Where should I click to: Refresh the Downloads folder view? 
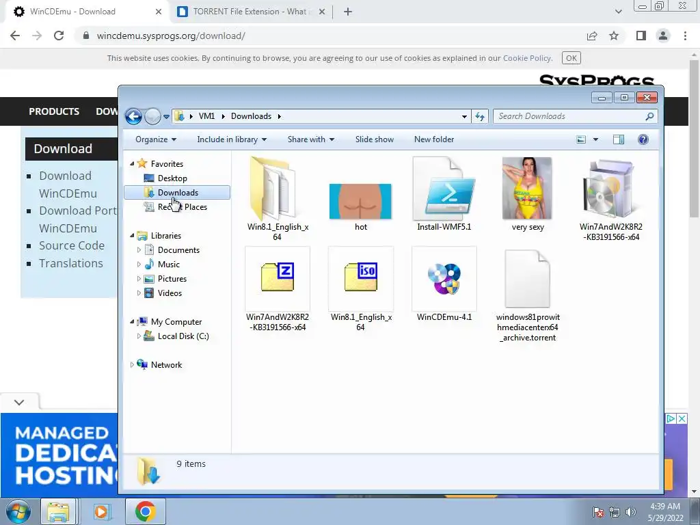[x=480, y=116]
